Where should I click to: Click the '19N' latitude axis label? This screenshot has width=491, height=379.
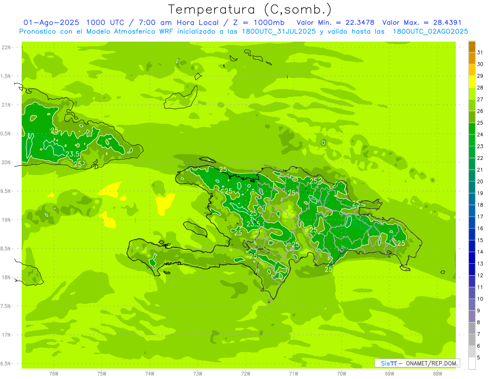pos(6,220)
